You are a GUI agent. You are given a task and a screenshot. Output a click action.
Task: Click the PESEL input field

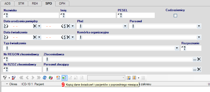pyautogui.click(x=136, y=15)
